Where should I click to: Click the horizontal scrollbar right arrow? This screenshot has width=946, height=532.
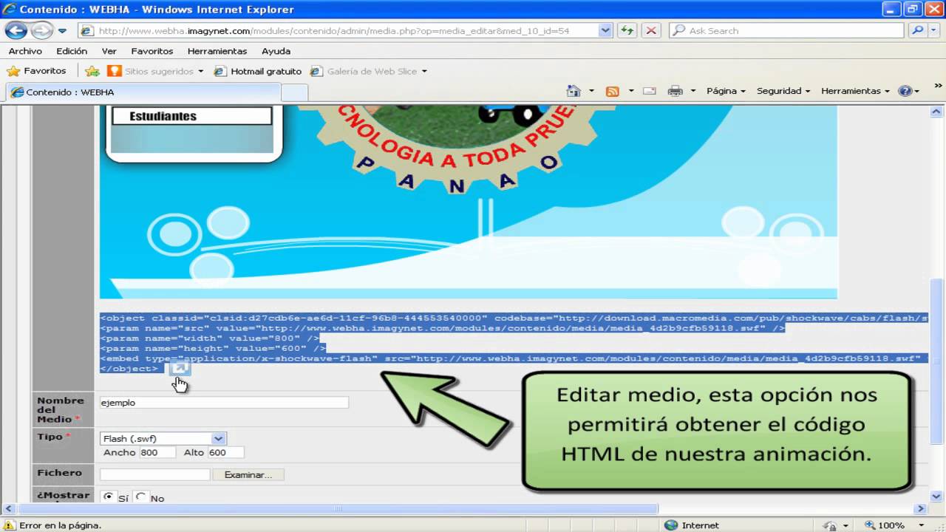pos(921,508)
